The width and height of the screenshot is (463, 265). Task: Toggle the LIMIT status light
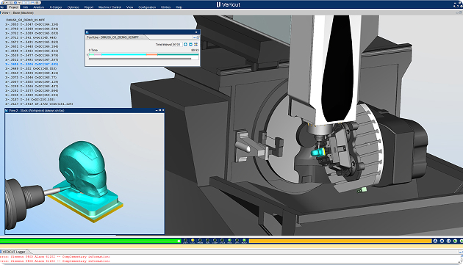(x=185, y=241)
